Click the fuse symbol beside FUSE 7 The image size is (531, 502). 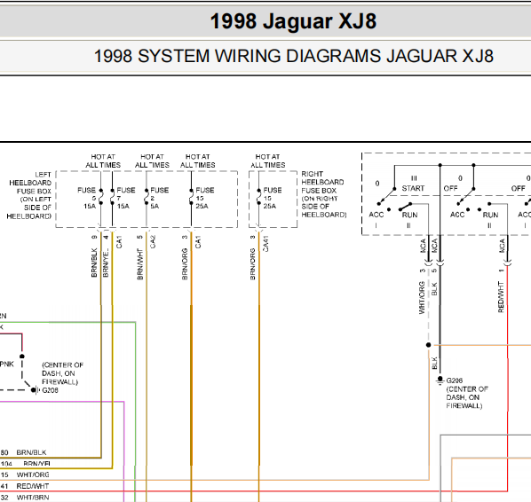pyautogui.click(x=113, y=197)
